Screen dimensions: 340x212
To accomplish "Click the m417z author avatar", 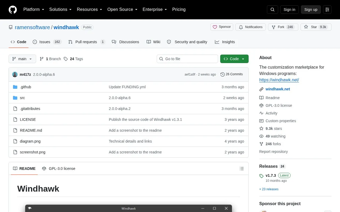I will (15, 74).
